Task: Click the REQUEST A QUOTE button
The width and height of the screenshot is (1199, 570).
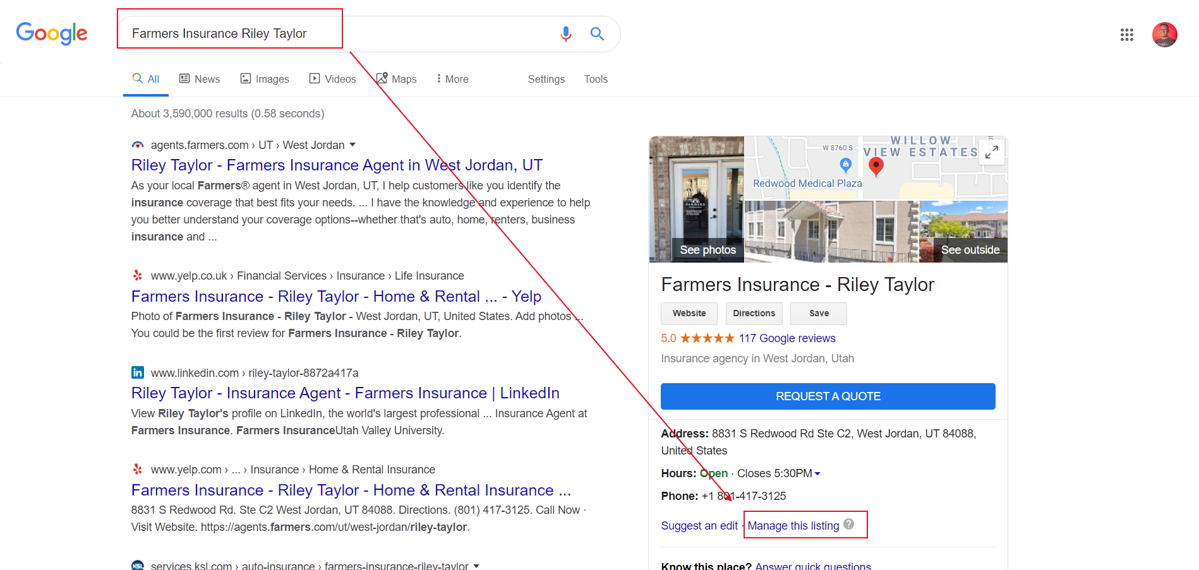Action: [x=828, y=396]
